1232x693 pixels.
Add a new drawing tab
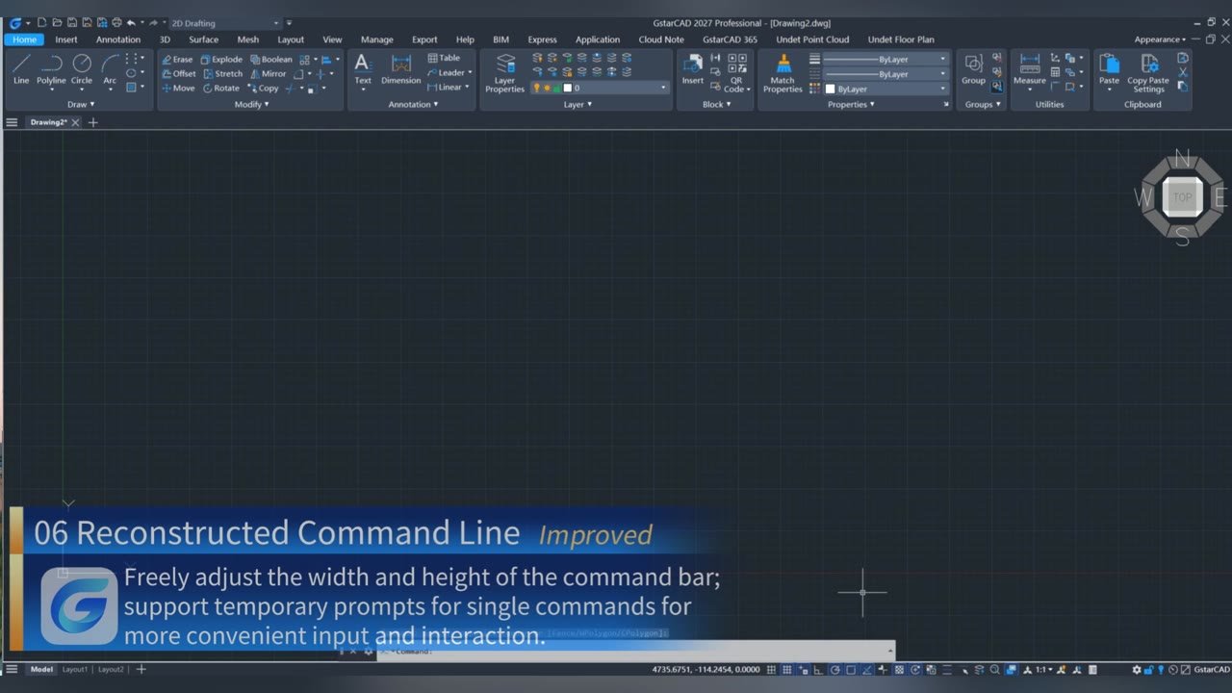click(x=93, y=122)
